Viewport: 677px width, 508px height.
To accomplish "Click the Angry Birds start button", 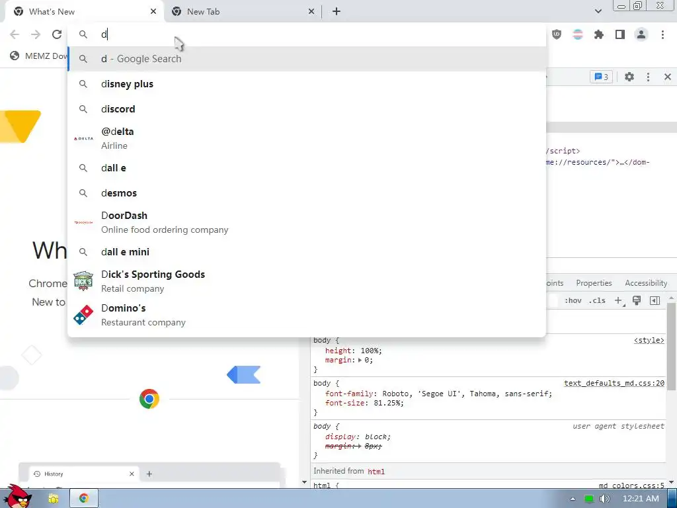I will tap(17, 496).
